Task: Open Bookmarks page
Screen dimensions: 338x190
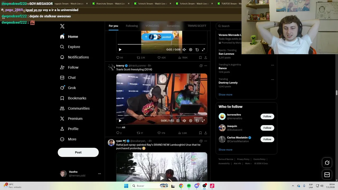Action: [73, 98]
